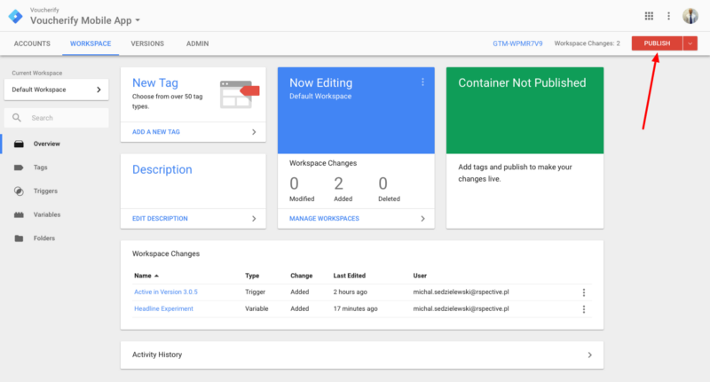Open Tags in the sidebar
This screenshot has height=382, width=710.
(40, 168)
